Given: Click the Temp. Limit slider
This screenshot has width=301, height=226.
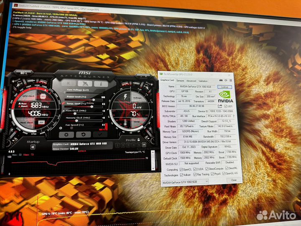Looking at the screenshot, I should tap(84, 106).
